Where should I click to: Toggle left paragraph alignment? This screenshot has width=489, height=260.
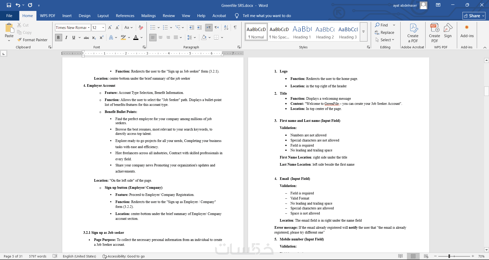153,38
